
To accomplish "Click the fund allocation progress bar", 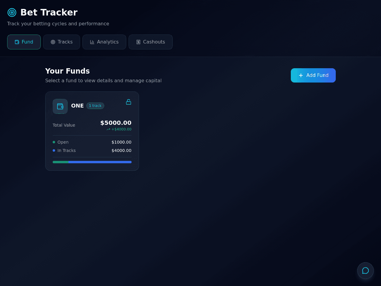I will click(92, 162).
